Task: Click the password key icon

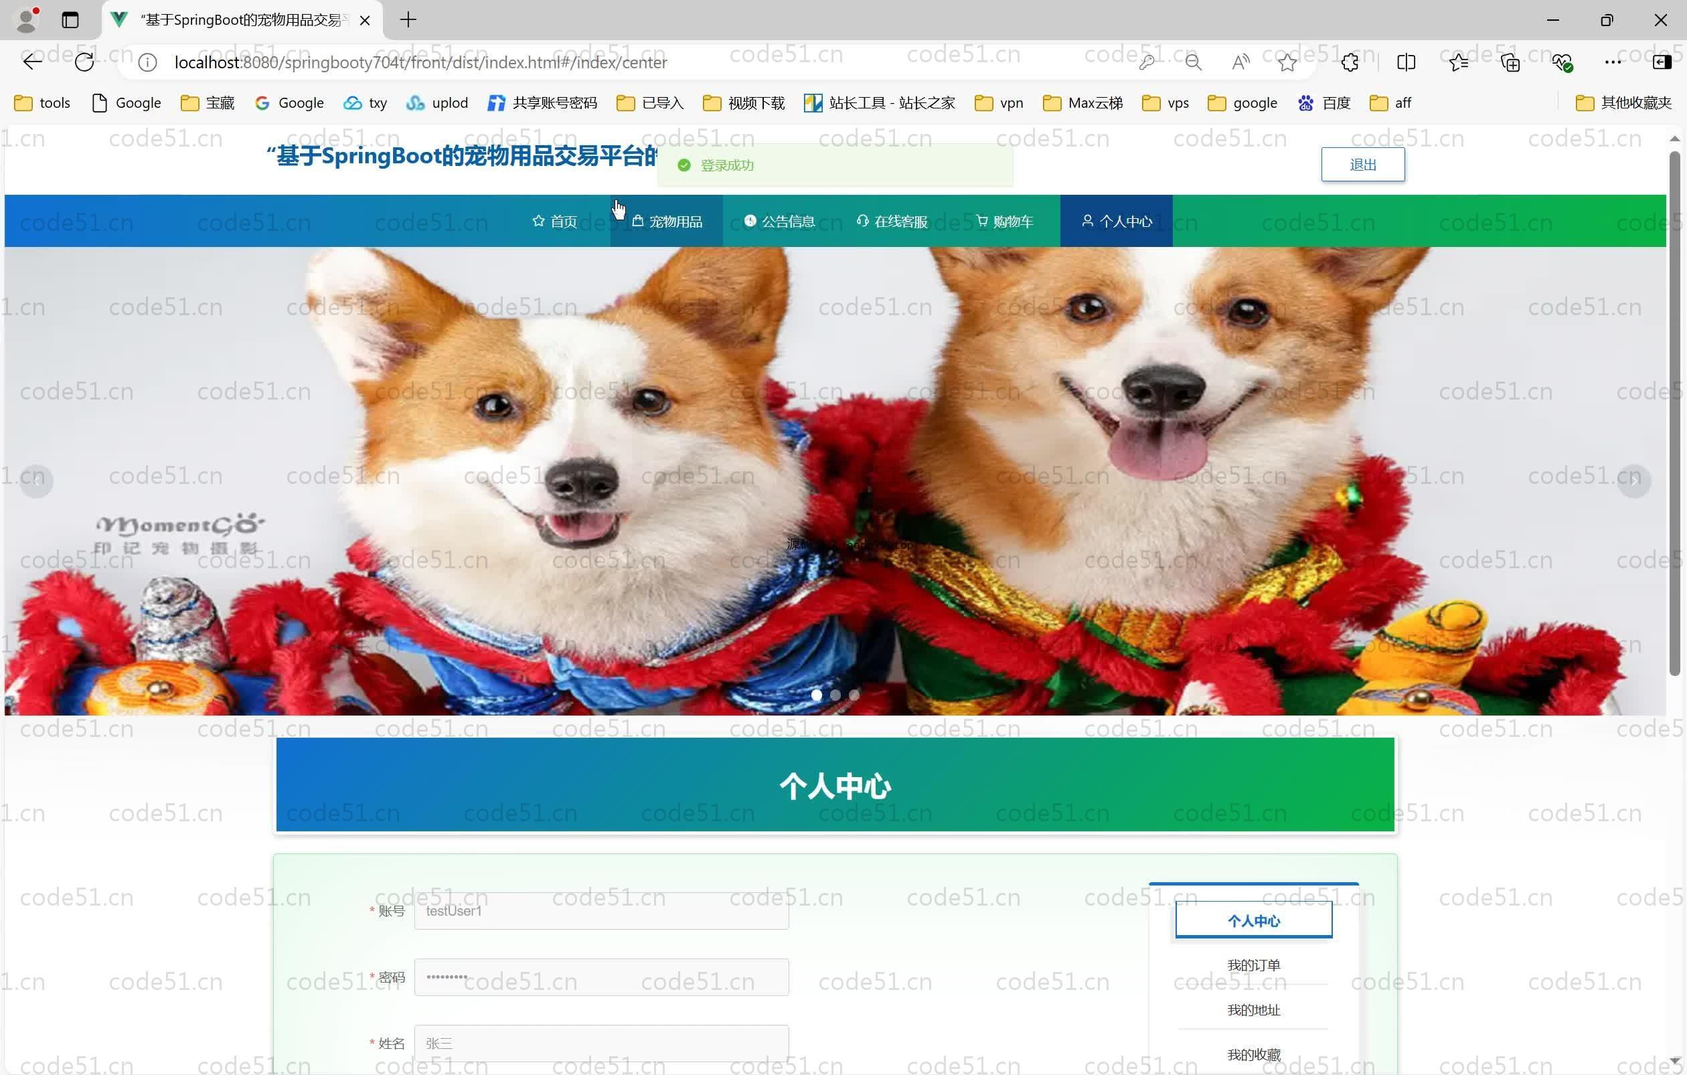Action: pyautogui.click(x=1147, y=62)
